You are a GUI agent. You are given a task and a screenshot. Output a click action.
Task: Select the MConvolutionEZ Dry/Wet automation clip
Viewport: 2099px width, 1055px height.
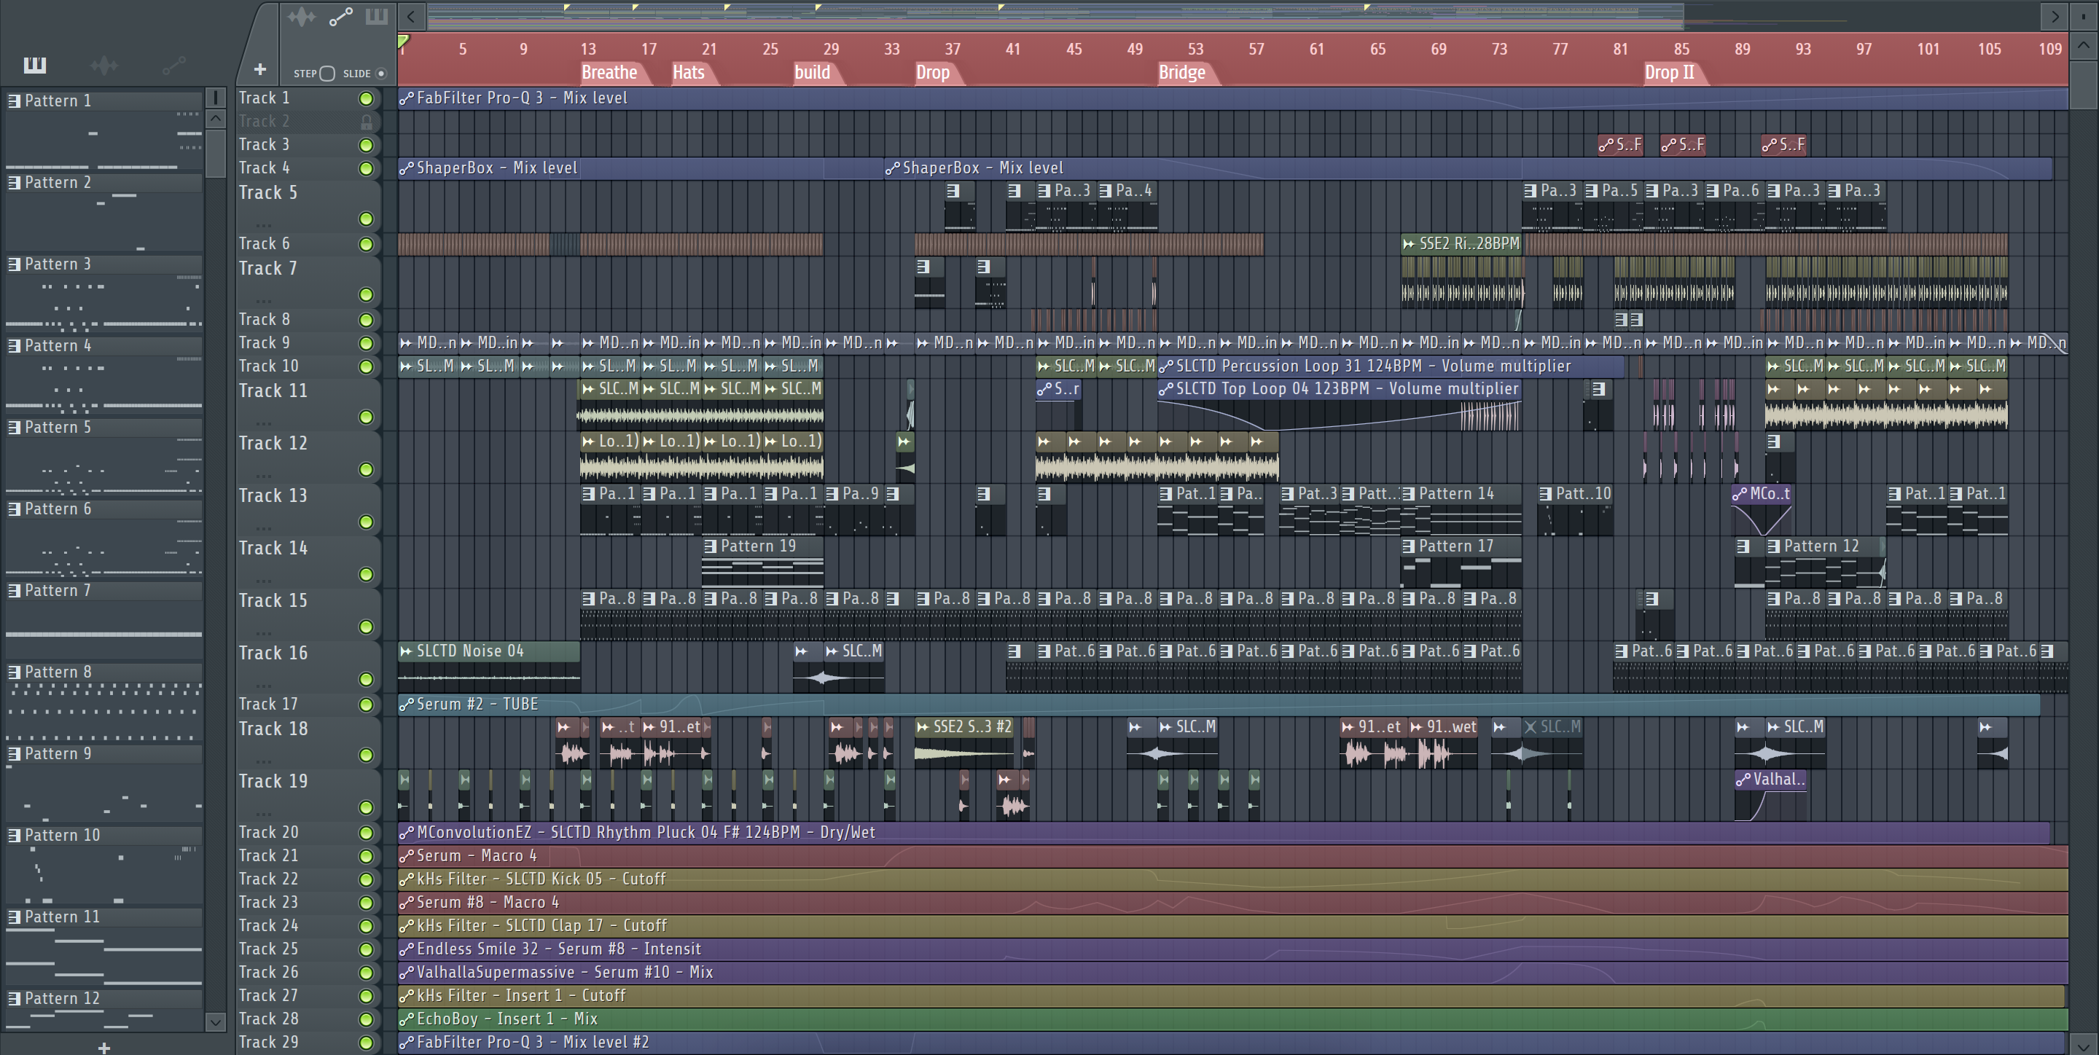pos(1224,833)
